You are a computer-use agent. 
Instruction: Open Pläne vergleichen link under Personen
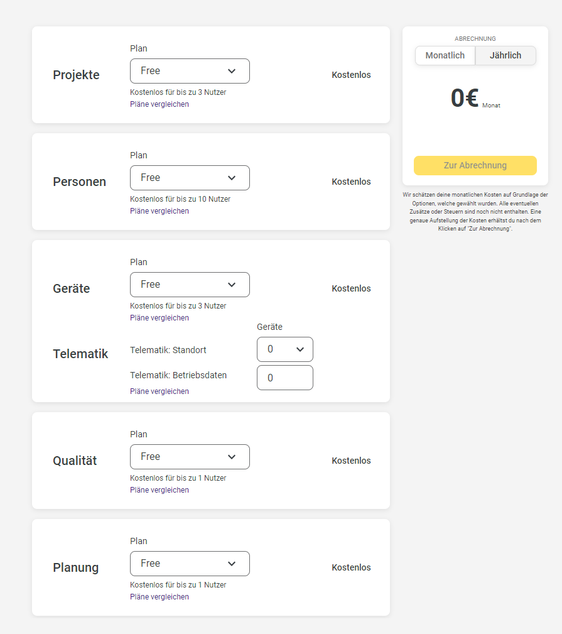click(159, 211)
